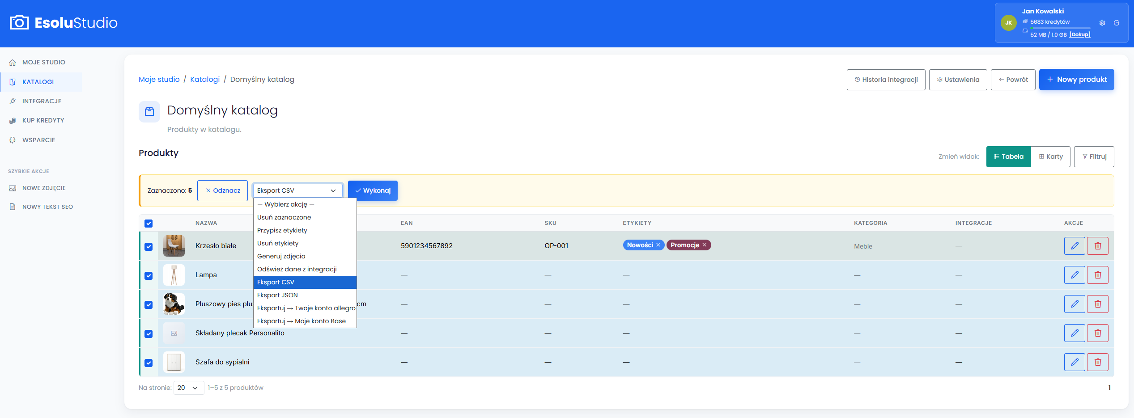The width and height of the screenshot is (1134, 418).
Task: Edit the Szafa do sypialni product
Action: 1075,362
